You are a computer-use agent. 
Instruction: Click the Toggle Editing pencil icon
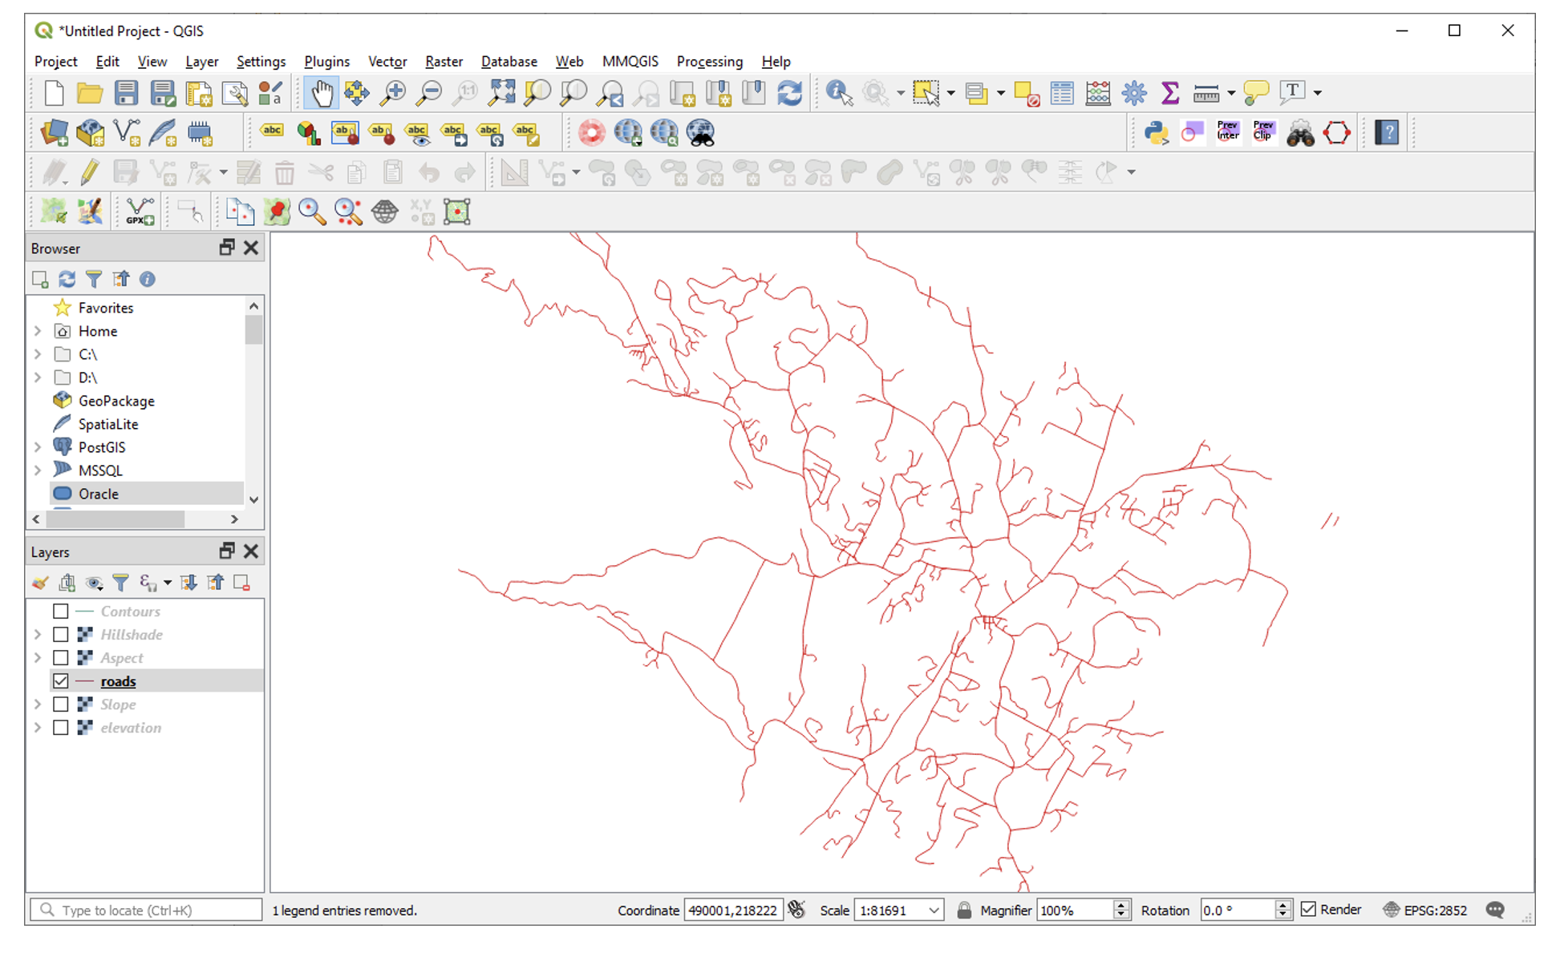[90, 172]
